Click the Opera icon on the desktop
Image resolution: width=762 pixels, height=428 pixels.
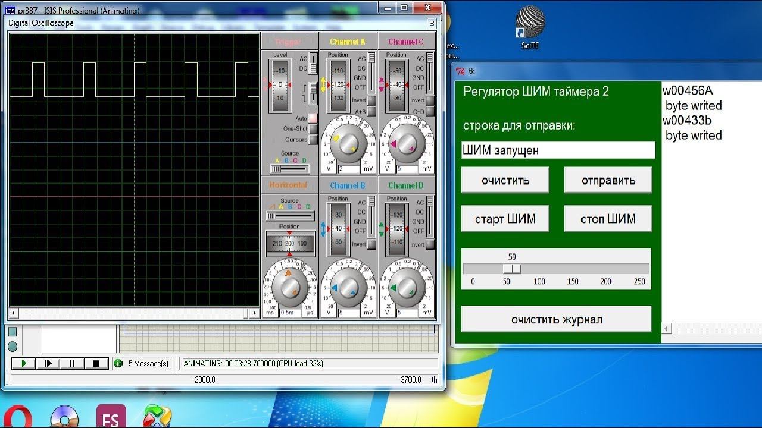tap(18, 416)
